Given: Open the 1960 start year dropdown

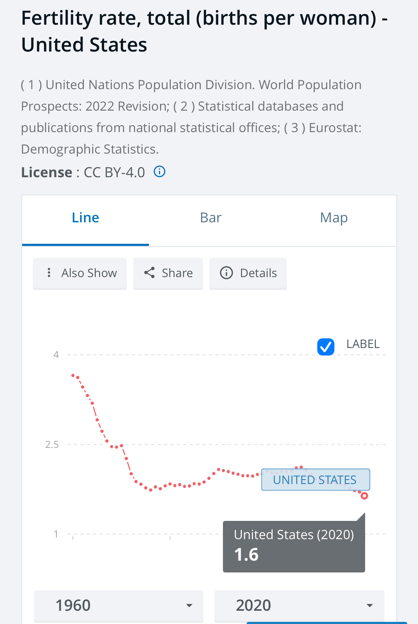Looking at the screenshot, I should tap(119, 606).
